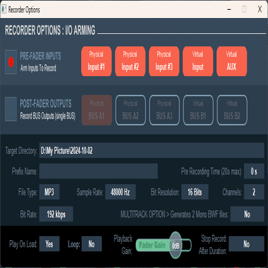The height and width of the screenshot is (268, 268).
Task: Toggle Multitrack Option No value
Action: click(x=247, y=214)
